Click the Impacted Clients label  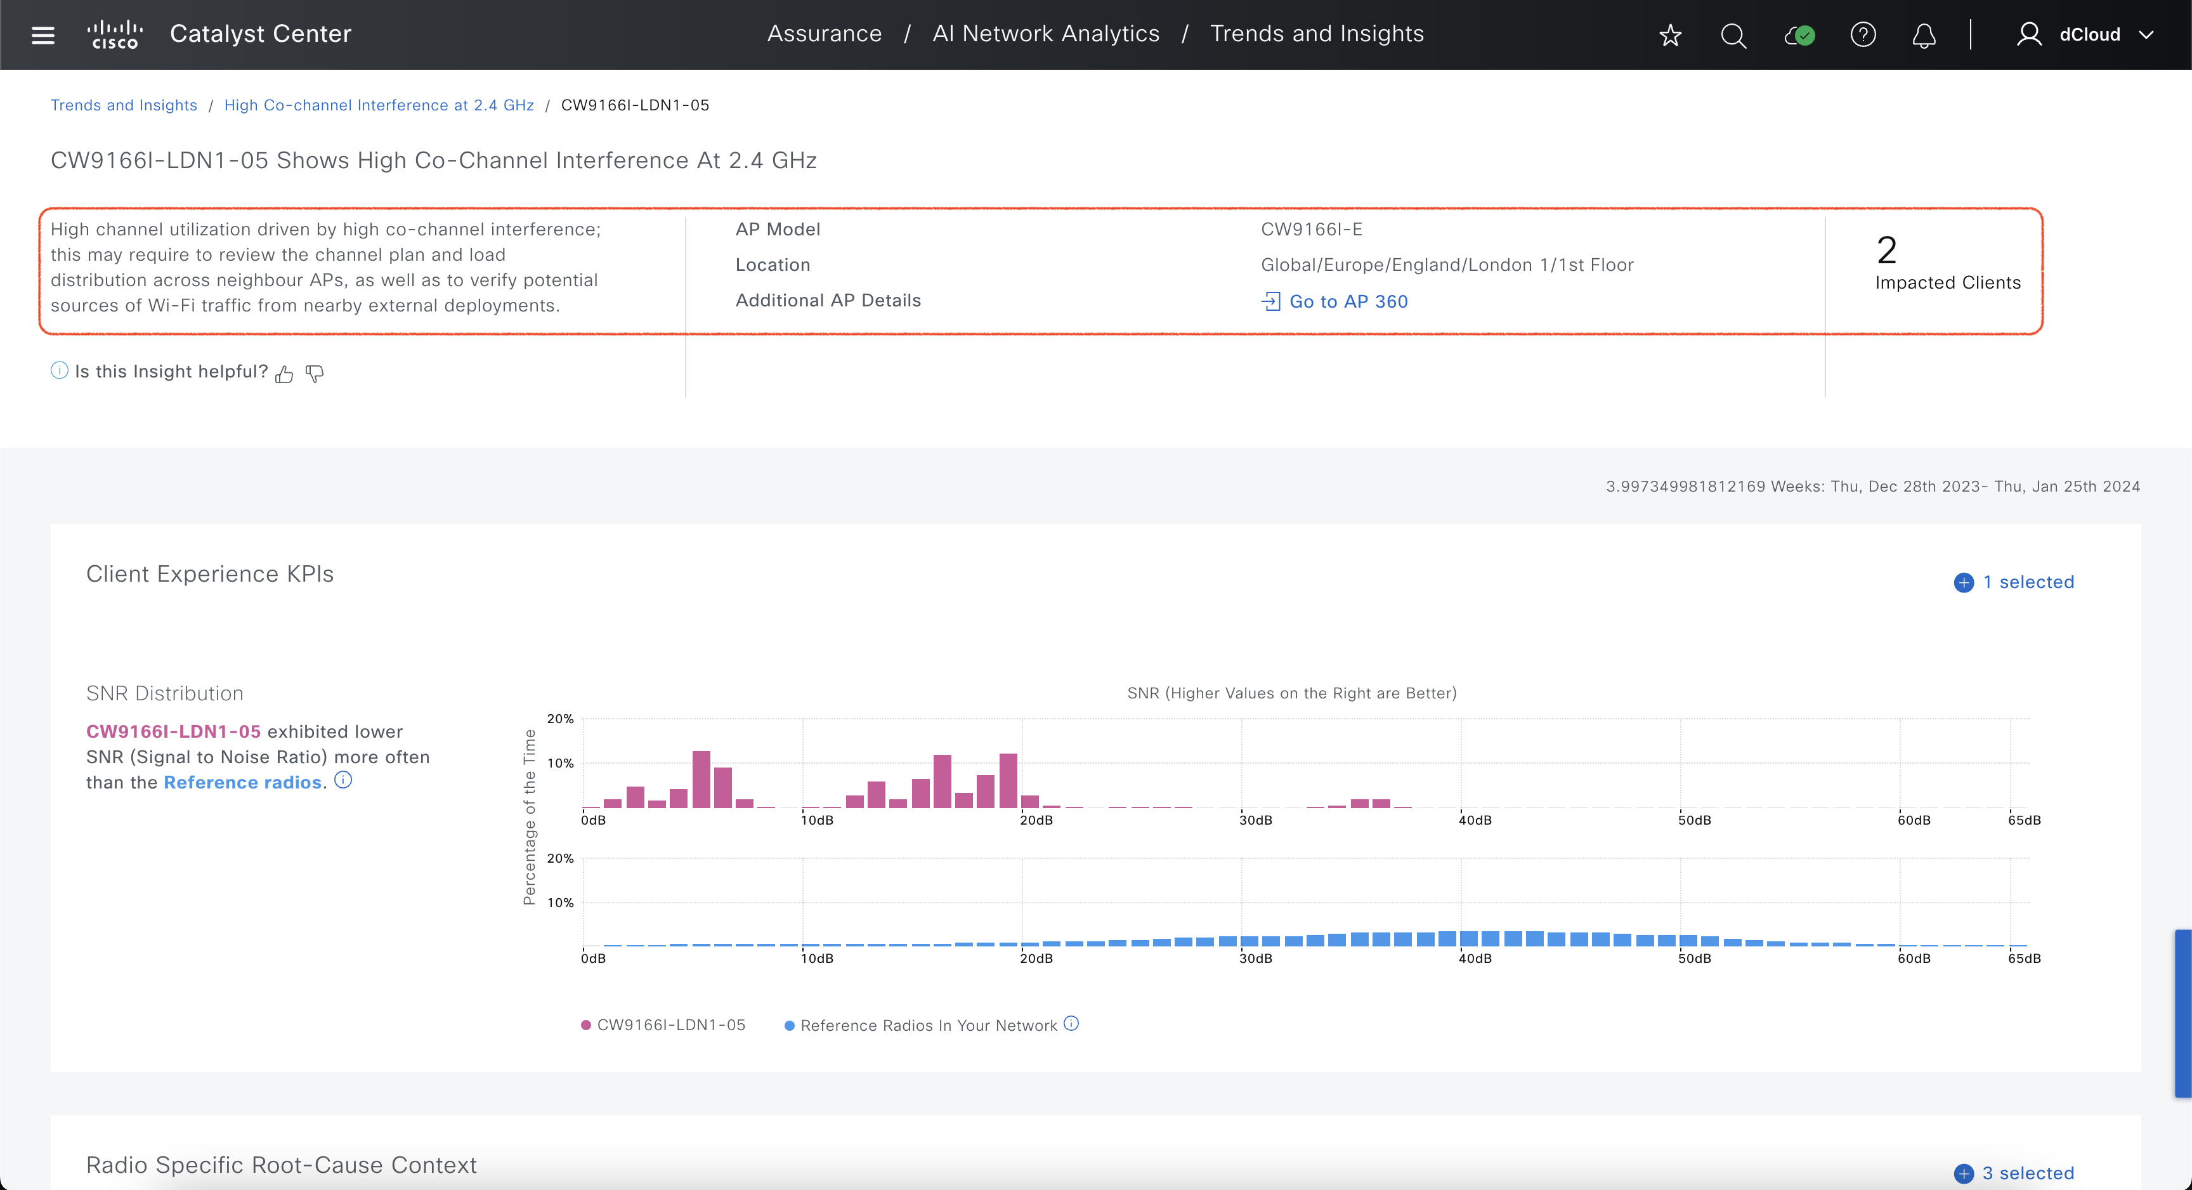click(x=1947, y=283)
